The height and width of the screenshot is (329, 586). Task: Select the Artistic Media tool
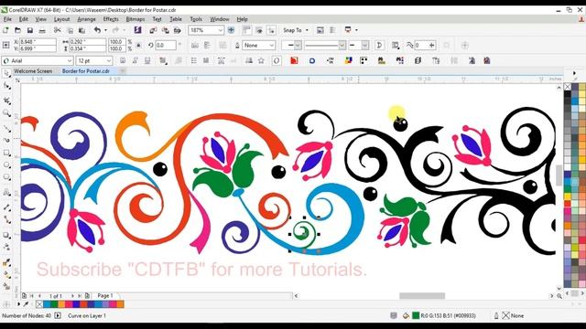tap(6, 140)
